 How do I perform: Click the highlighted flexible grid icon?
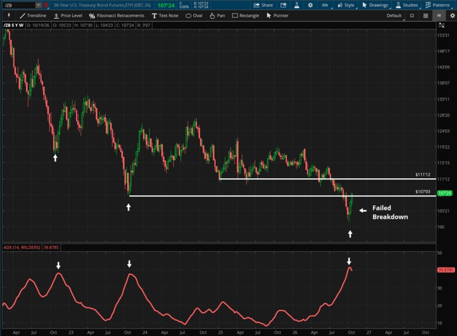(x=439, y=16)
